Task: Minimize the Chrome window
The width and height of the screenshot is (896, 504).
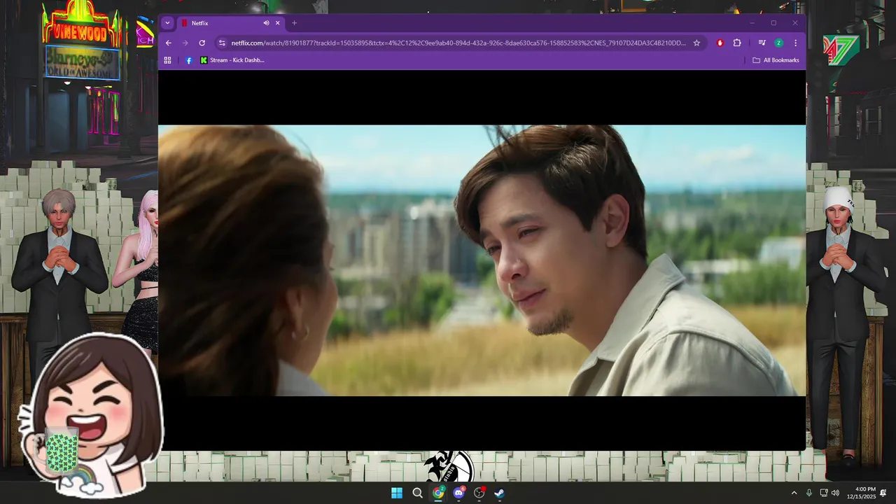Action: click(752, 23)
